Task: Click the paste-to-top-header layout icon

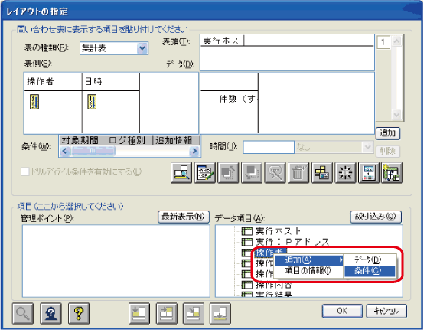Action: [166, 313]
